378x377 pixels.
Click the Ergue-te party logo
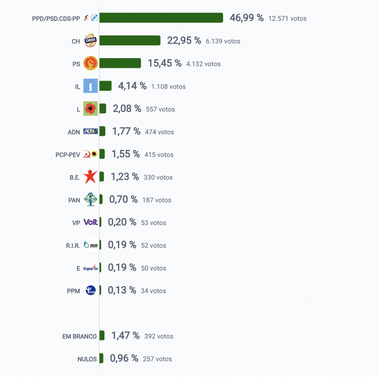point(90,268)
